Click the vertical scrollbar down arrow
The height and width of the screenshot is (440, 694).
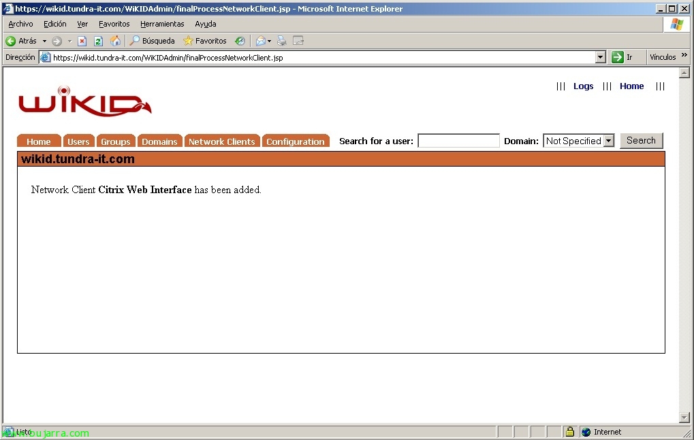(684, 418)
